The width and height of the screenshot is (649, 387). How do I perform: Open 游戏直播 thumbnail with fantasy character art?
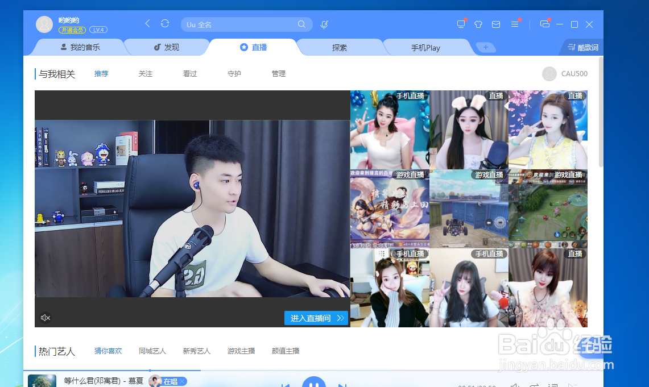point(390,209)
